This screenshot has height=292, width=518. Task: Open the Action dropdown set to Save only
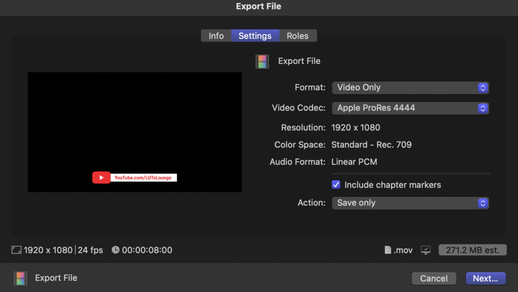coord(410,203)
